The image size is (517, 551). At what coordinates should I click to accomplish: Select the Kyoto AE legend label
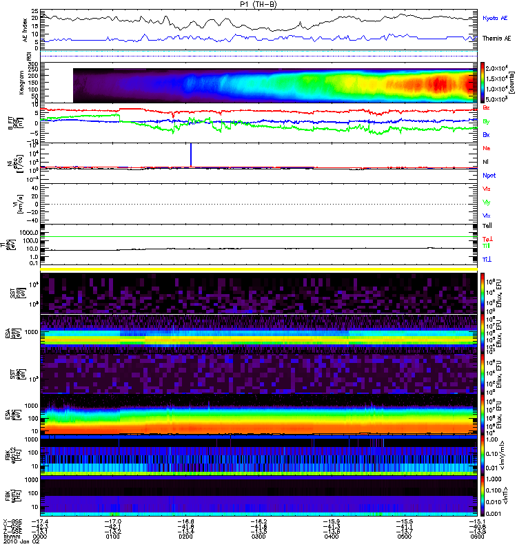(495, 18)
